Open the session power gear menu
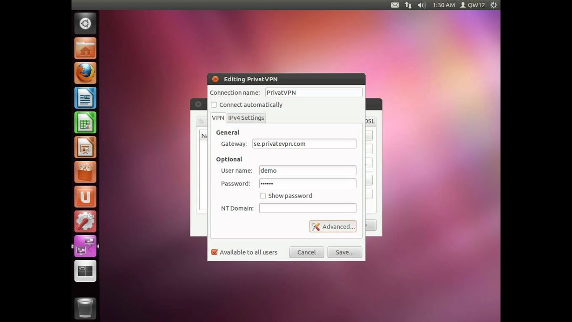Screen dimensions: 572x322 [494, 5]
